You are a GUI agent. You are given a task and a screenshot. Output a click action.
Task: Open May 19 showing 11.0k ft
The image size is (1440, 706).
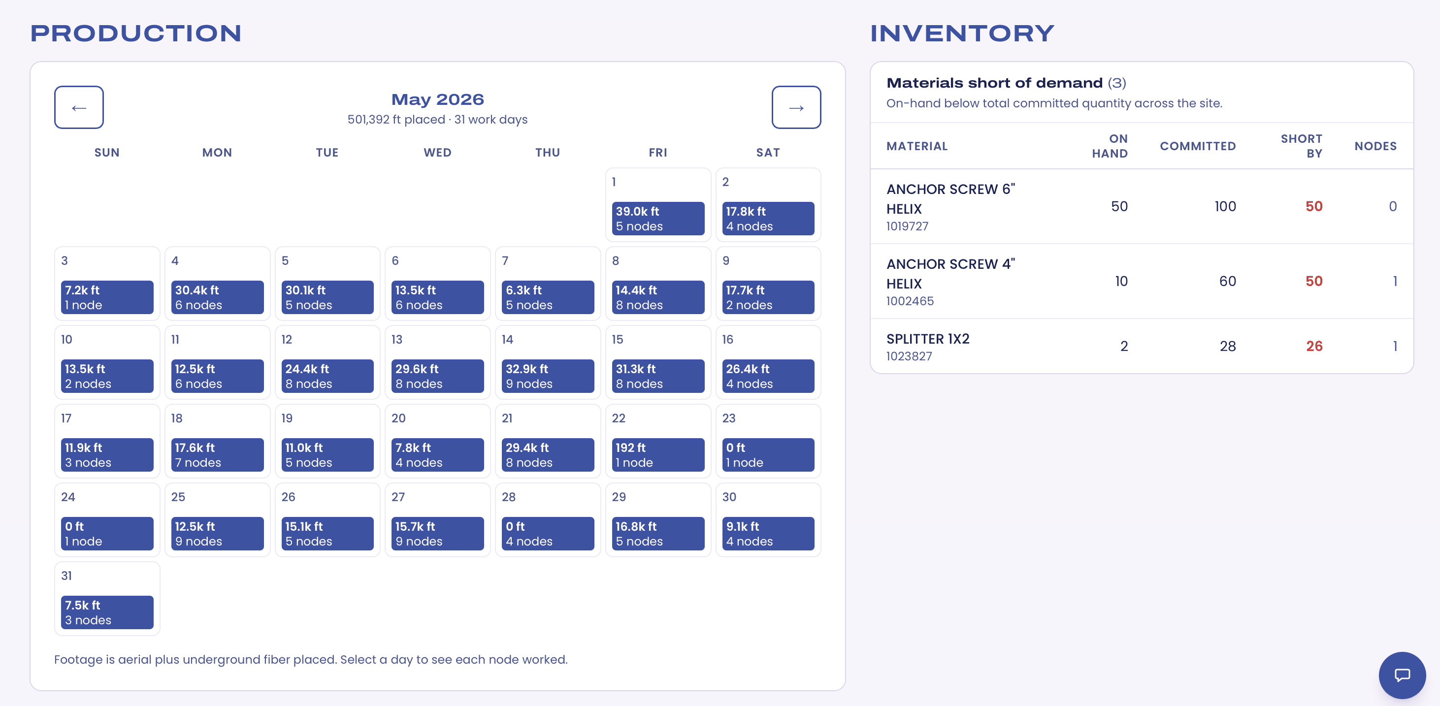click(x=327, y=442)
